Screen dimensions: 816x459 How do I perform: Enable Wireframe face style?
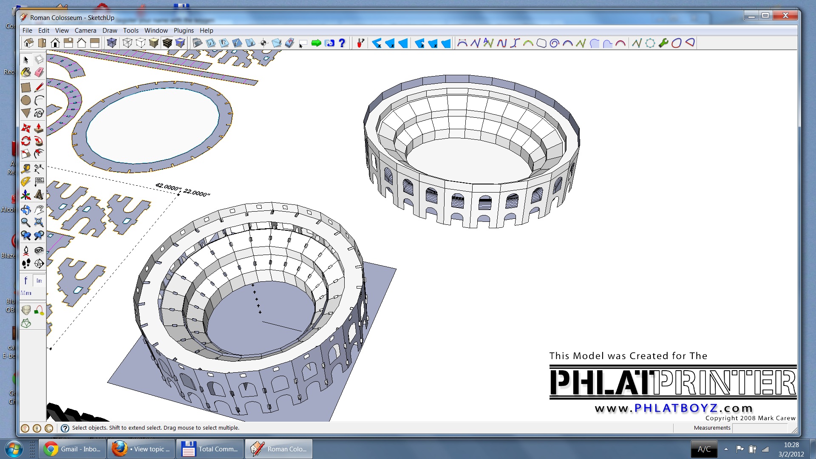tap(127, 43)
